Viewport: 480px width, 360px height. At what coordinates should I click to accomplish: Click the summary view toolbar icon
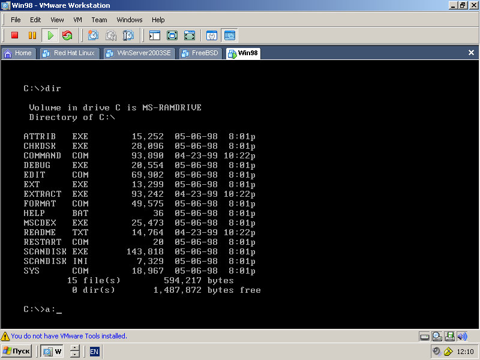click(x=212, y=35)
